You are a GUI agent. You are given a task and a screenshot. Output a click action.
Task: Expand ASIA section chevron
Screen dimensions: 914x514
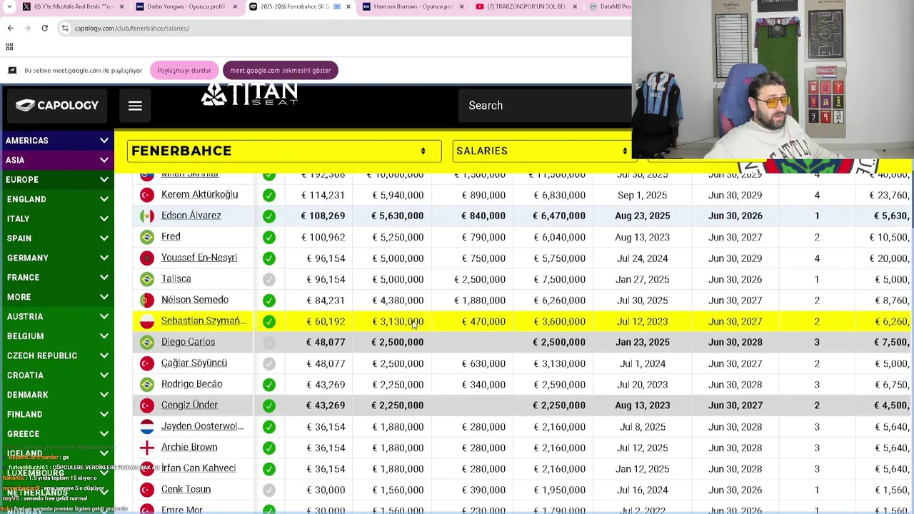pos(104,160)
